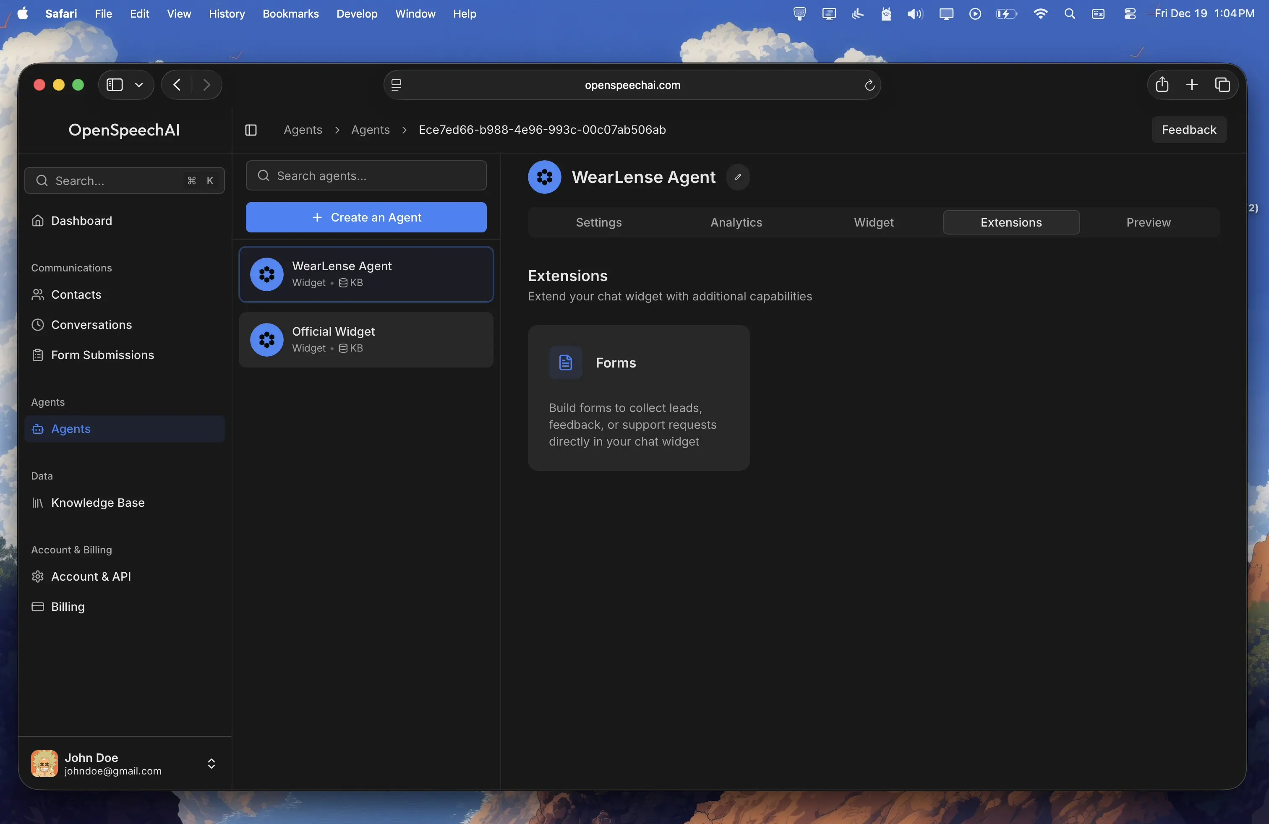Click the second Agents breadcrumb link
This screenshot has height=824, width=1269.
coord(371,130)
